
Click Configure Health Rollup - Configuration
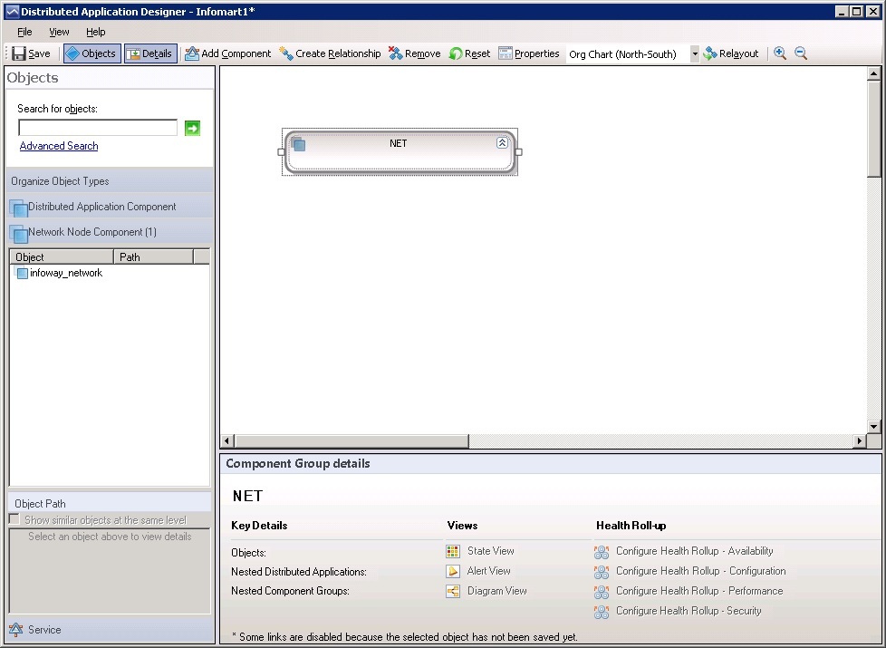700,571
